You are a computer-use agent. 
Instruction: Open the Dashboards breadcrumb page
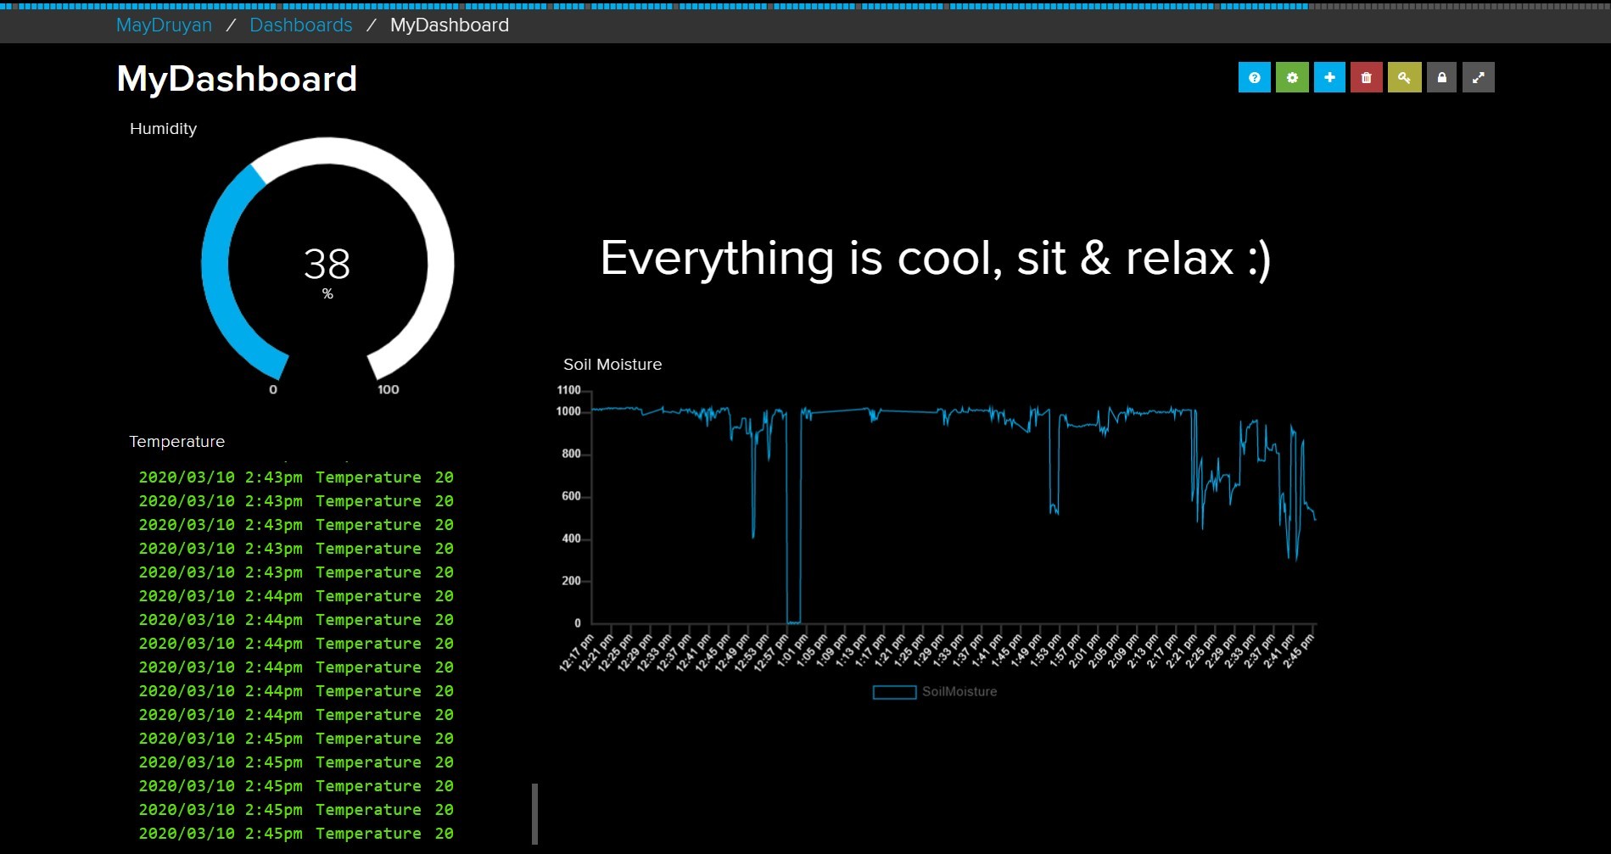pyautogui.click(x=300, y=25)
